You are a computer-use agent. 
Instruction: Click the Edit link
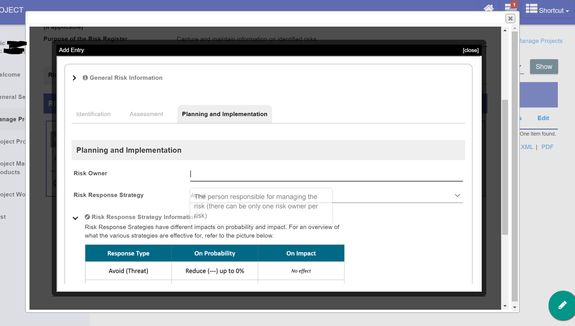tap(543, 118)
